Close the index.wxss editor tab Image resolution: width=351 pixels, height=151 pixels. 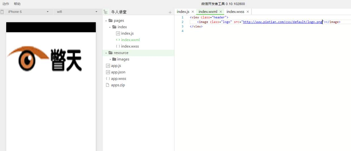tap(248, 12)
